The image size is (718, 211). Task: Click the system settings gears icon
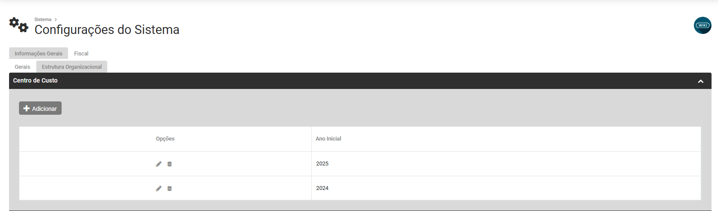click(x=19, y=25)
